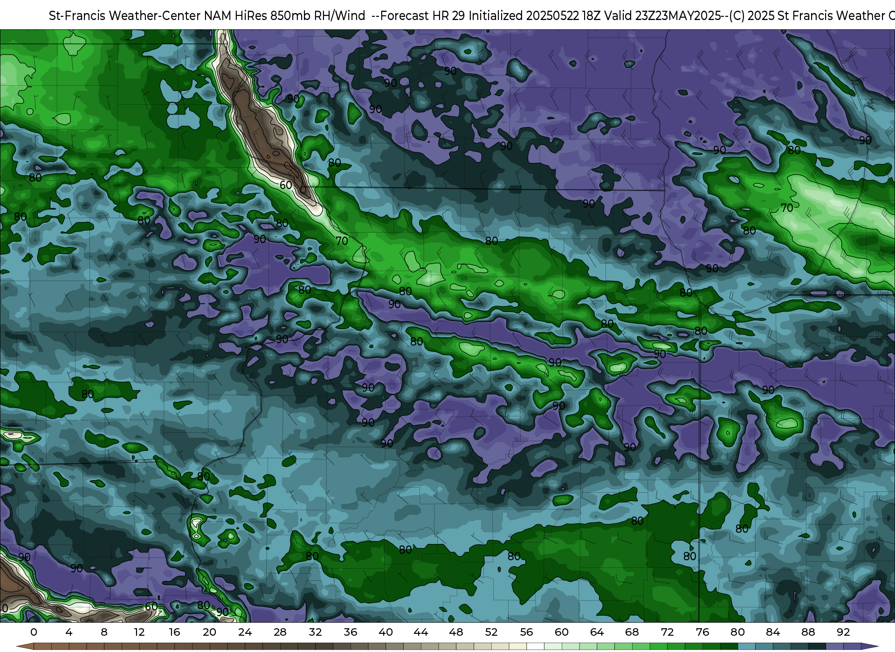The width and height of the screenshot is (895, 652).
Task: Click 'Forecast HR 29' in the title
Action: (423, 16)
